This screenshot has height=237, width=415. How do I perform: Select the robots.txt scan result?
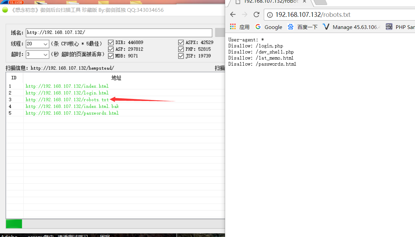(67, 100)
